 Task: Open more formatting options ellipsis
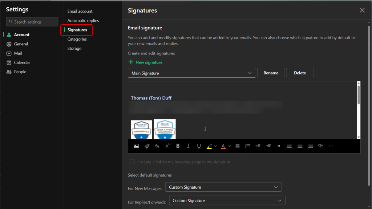331,146
